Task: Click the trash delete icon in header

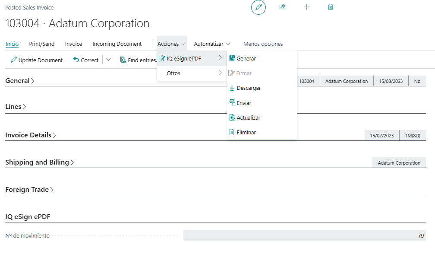Action: click(x=331, y=7)
